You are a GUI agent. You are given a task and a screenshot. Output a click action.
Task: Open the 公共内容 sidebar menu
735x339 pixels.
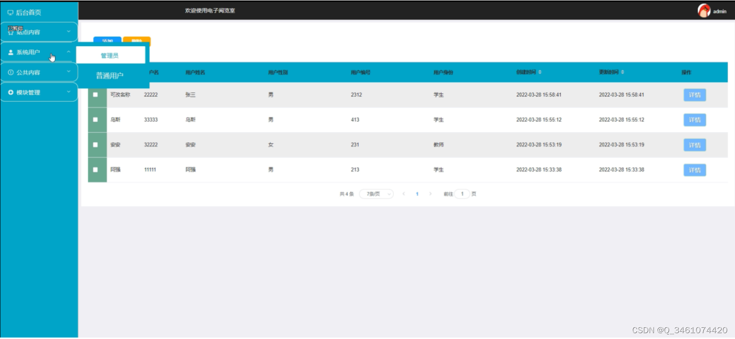coord(39,72)
